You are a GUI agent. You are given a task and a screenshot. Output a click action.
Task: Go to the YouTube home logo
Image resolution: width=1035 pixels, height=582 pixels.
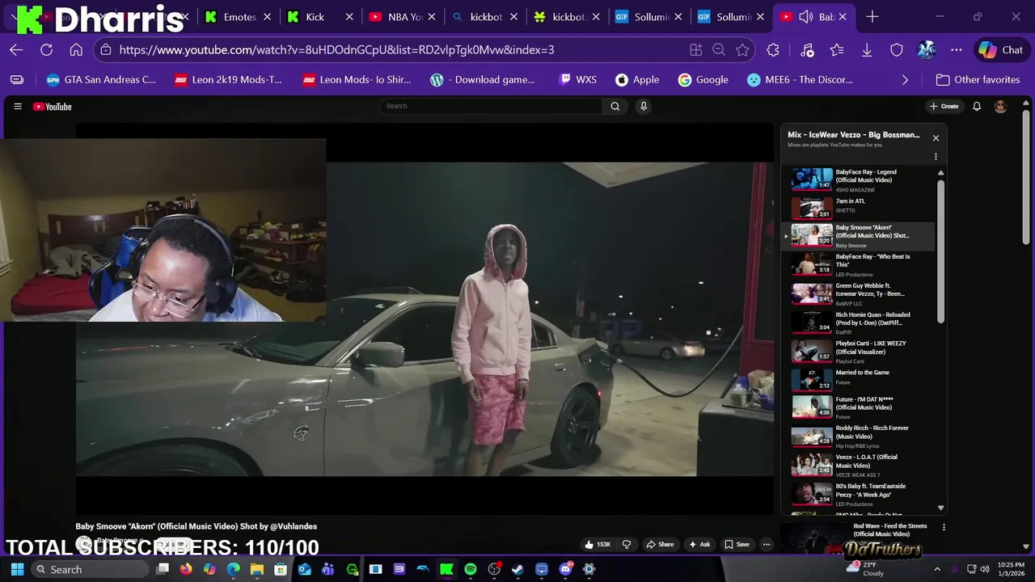53,107
